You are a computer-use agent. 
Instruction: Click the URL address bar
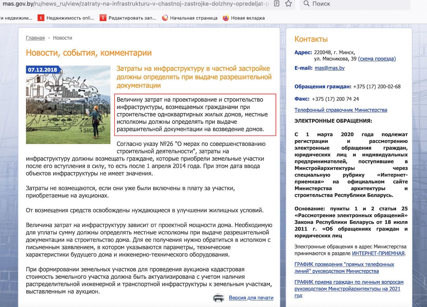pyautogui.click(x=136, y=3)
